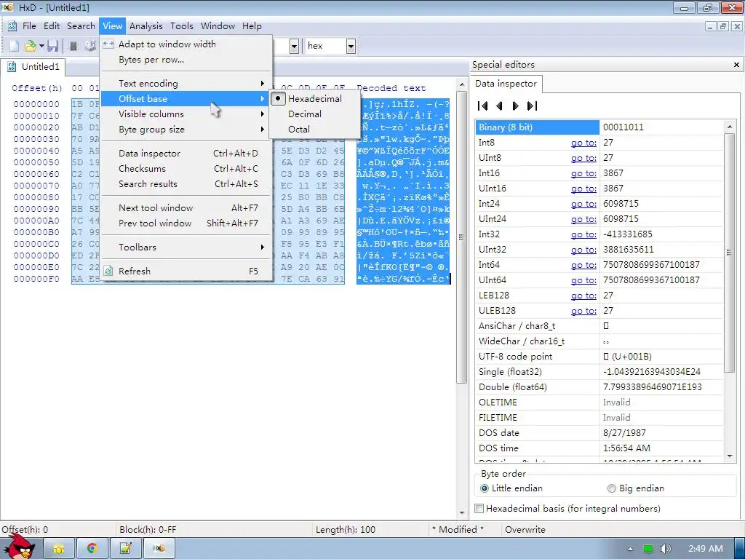Choose Checksums menu entry
The width and height of the screenshot is (745, 559).
pos(187,168)
